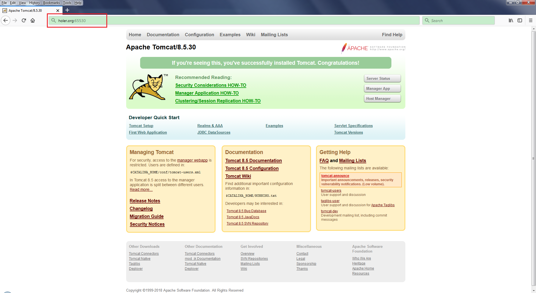The image size is (536, 293).
Task: Focus the browser Search box
Action: pos(458,20)
